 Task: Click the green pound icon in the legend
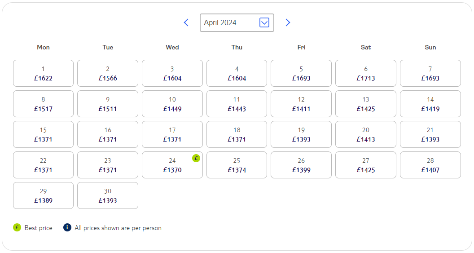[17, 227]
